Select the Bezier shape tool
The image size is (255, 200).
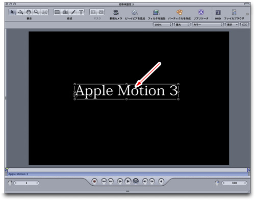click(65, 12)
